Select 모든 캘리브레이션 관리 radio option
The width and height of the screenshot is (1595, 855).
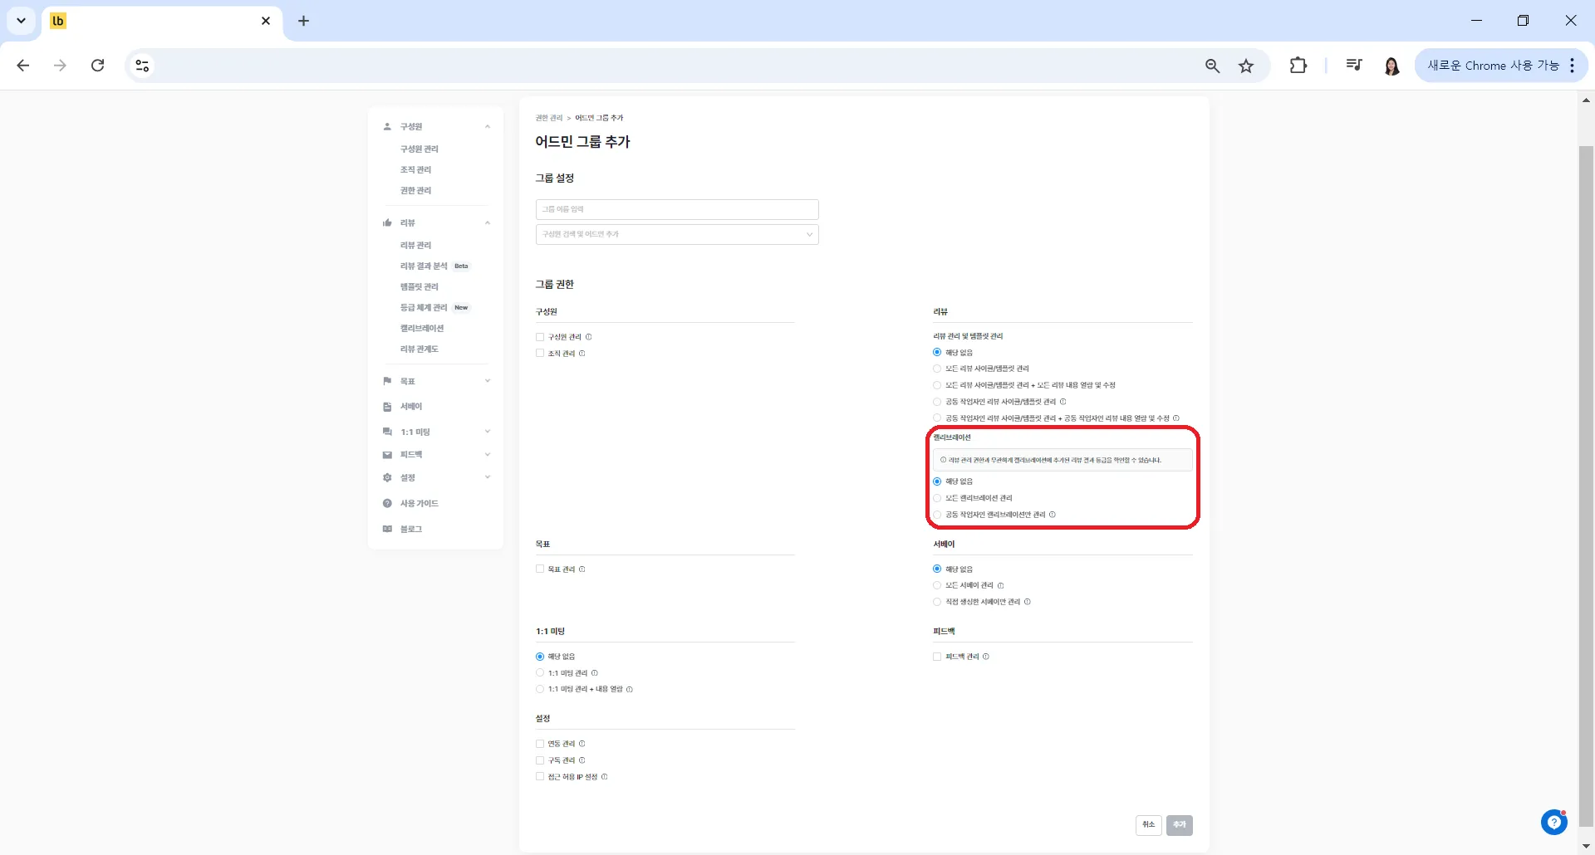[x=937, y=498]
